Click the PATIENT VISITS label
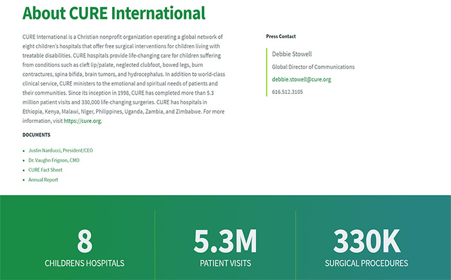Screen dimensions: 451x280 coord(225,263)
